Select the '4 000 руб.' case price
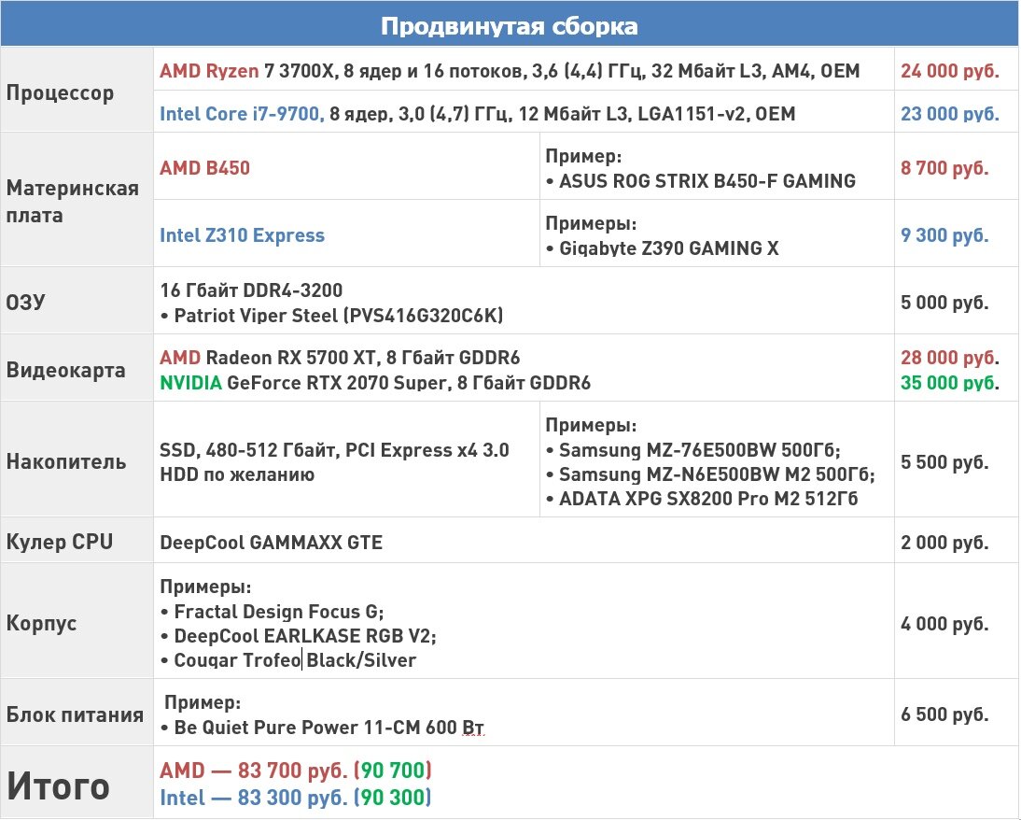 (x=944, y=623)
